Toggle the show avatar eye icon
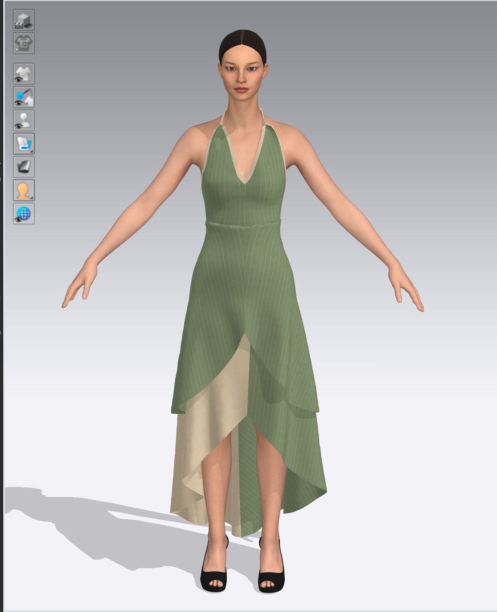Image resolution: width=497 pixels, height=612 pixels. point(24,120)
